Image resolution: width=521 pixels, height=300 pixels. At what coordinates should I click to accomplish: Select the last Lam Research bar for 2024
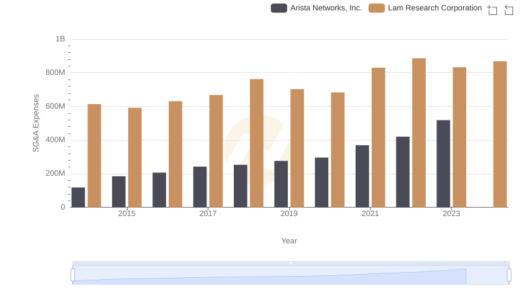pos(500,134)
